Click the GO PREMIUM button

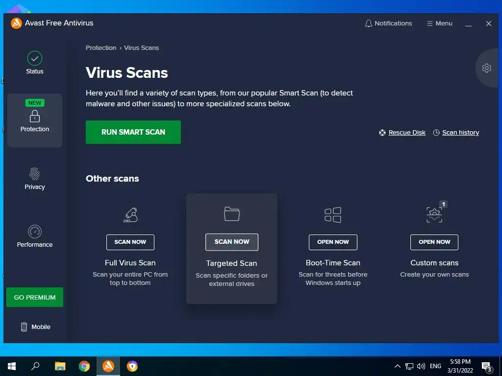(x=35, y=297)
